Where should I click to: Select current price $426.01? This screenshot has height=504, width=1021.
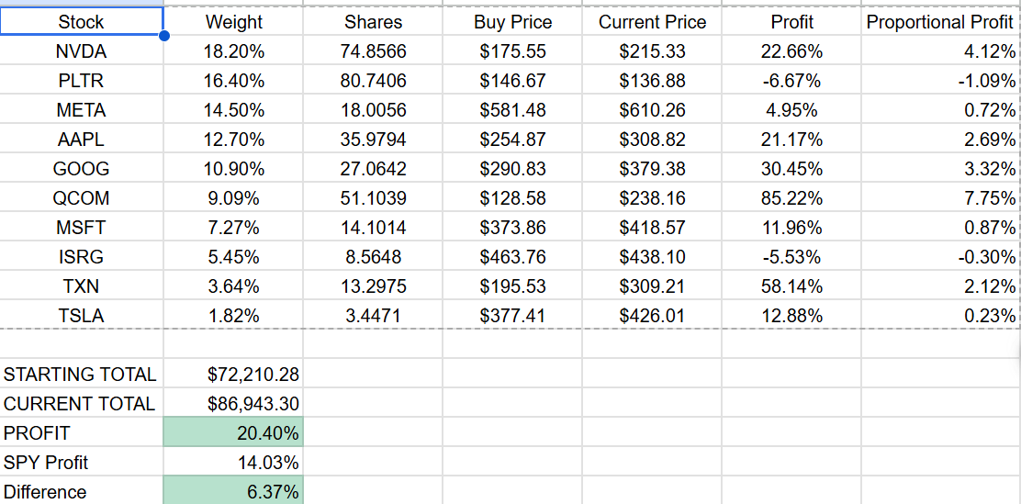652,315
